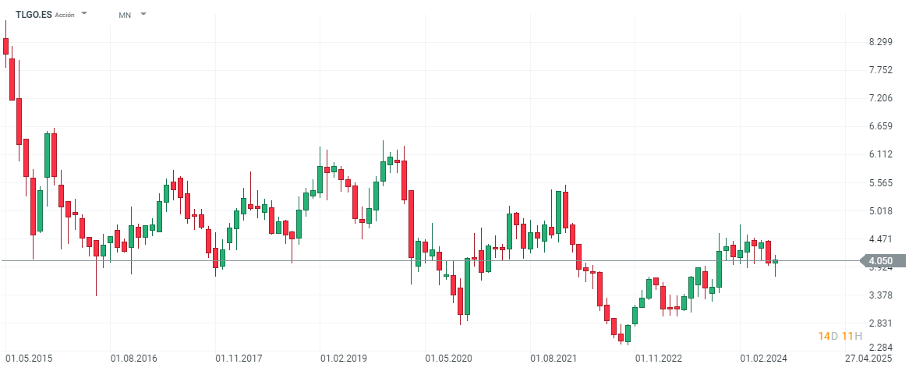
Task: Click the 01.02.2019 date axis label
Action: 344,359
